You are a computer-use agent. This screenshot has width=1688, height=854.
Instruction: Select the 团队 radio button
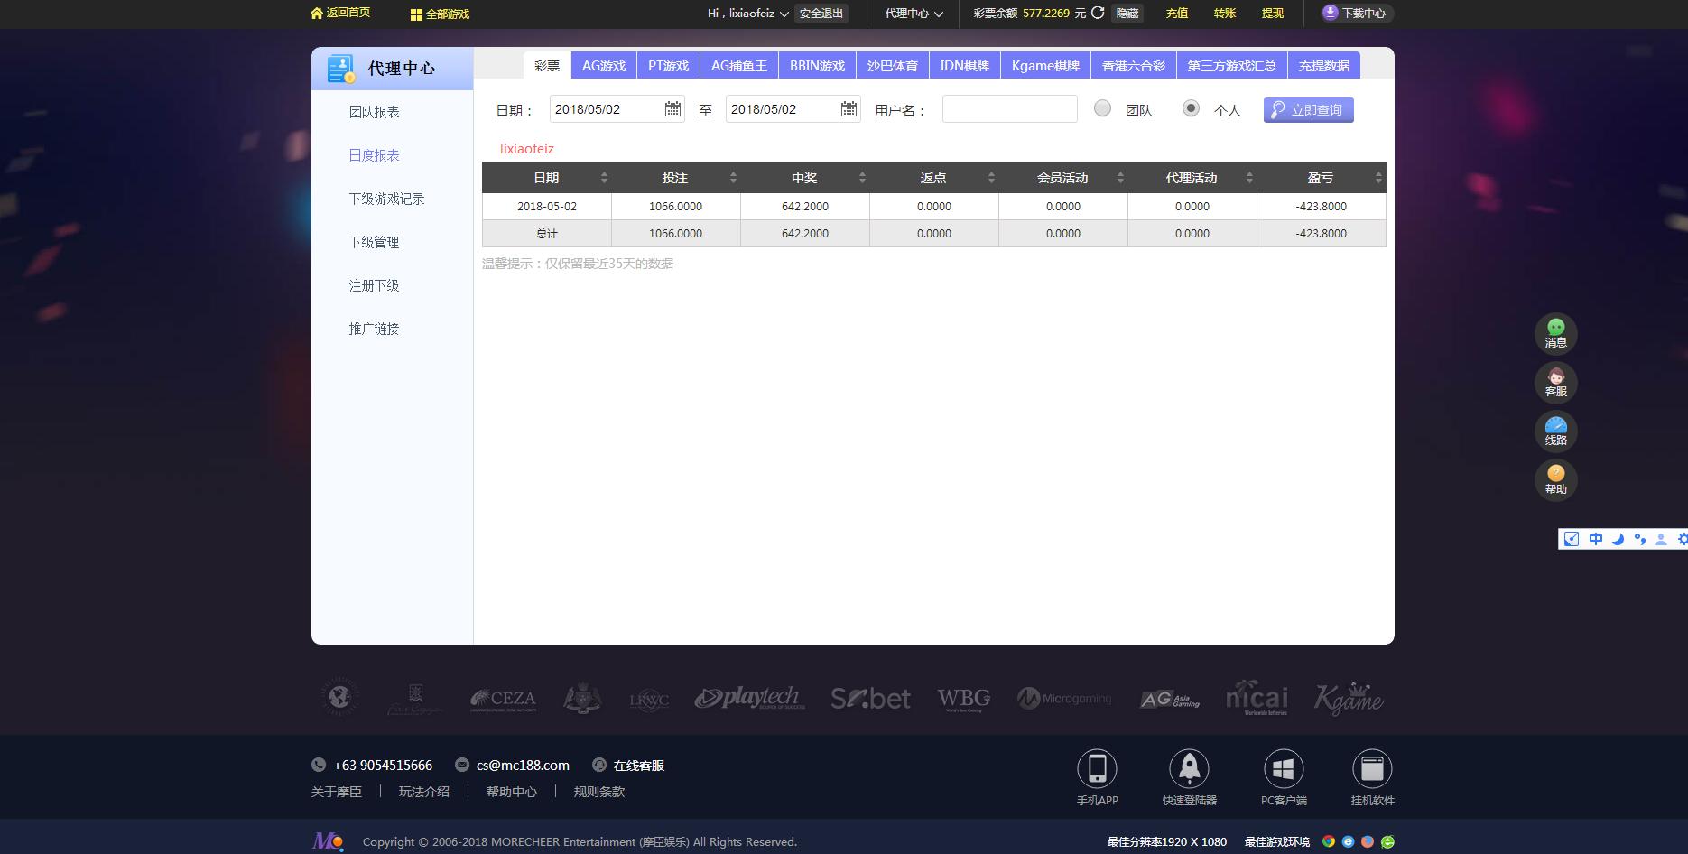click(1102, 107)
